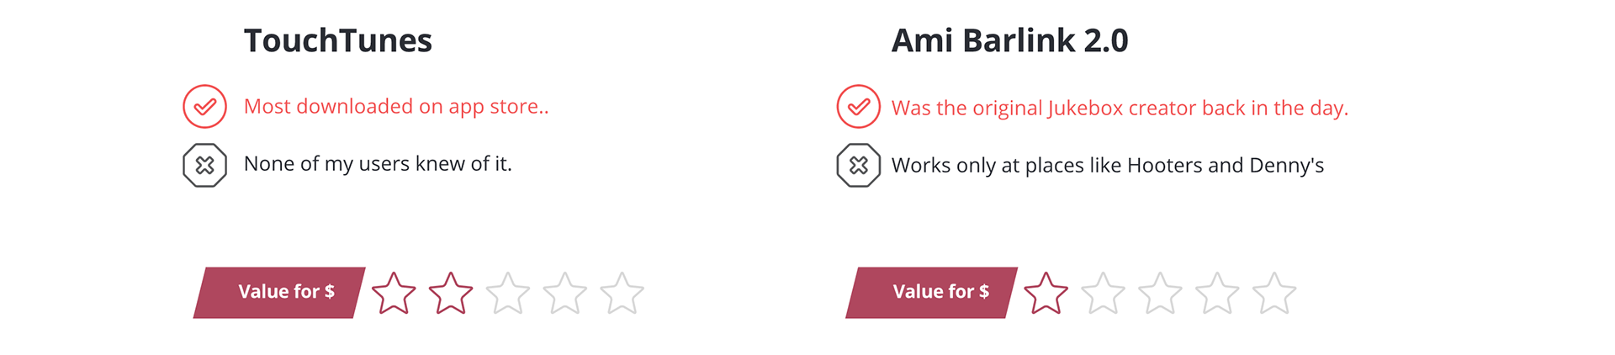Click the Ami Barlink 'Value for $' banner

pyautogui.click(x=932, y=293)
